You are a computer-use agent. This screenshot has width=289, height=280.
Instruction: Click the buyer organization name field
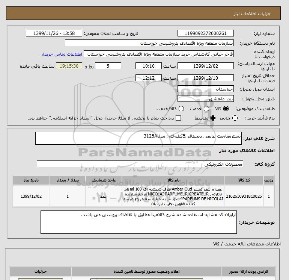click(149, 43)
